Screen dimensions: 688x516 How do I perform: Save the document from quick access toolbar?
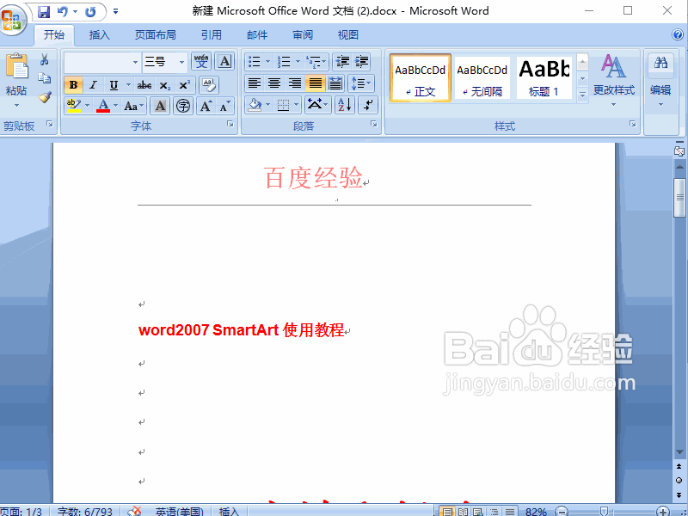44,12
